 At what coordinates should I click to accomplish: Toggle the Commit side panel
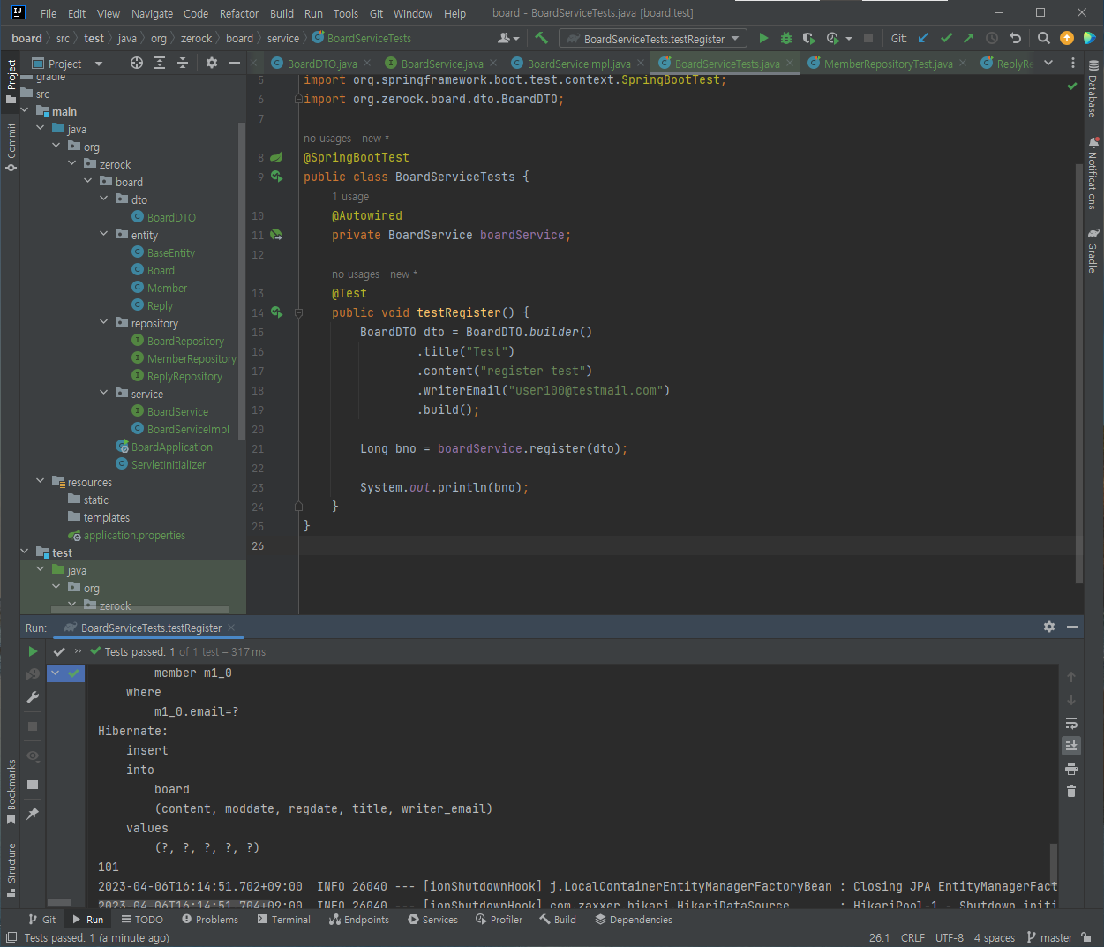coord(11,147)
